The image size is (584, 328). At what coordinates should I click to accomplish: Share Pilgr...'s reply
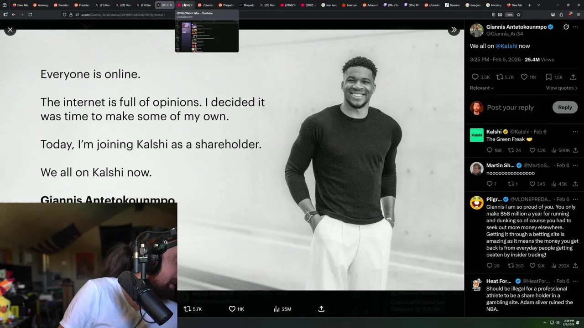coord(575,266)
